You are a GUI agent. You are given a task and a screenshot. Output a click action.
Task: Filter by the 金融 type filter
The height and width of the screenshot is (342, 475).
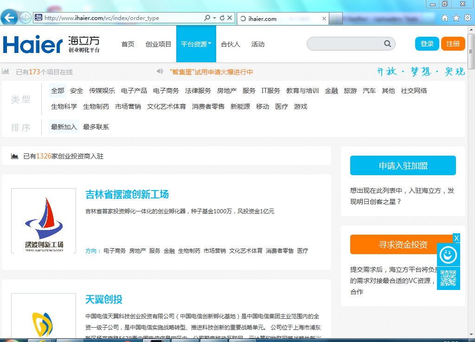(x=331, y=91)
